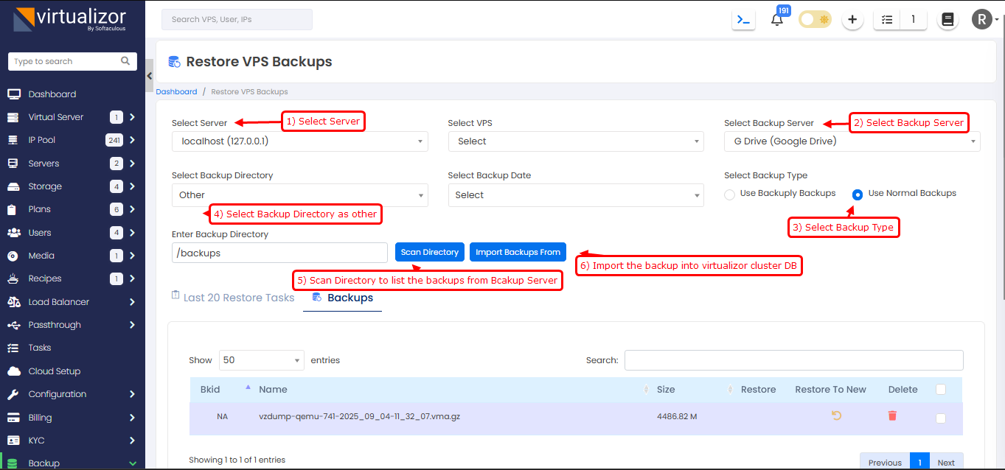Click the plus add icon in header
Image resolution: width=1005 pixels, height=470 pixels.
[852, 20]
